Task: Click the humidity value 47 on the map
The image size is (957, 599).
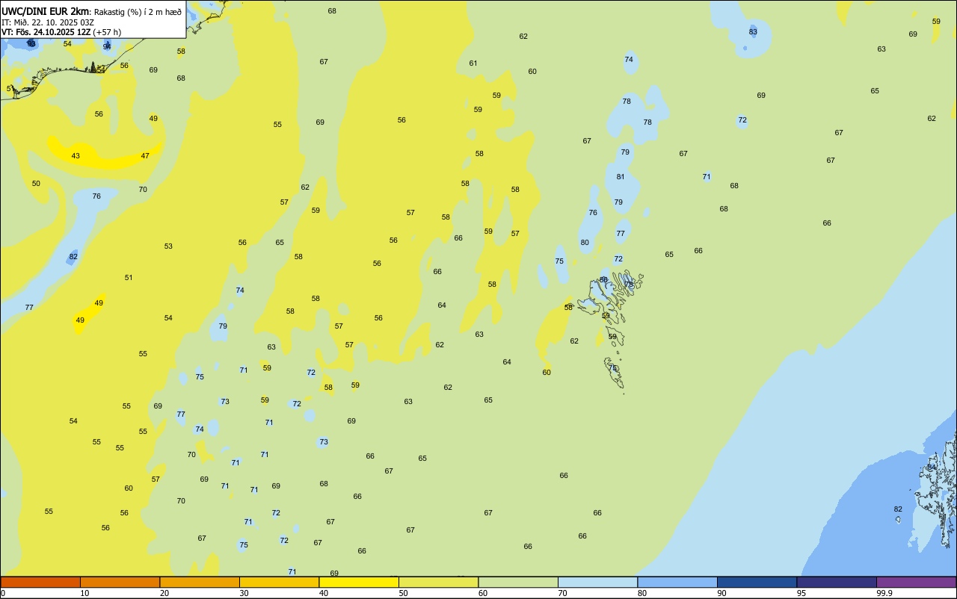Action: 145,155
